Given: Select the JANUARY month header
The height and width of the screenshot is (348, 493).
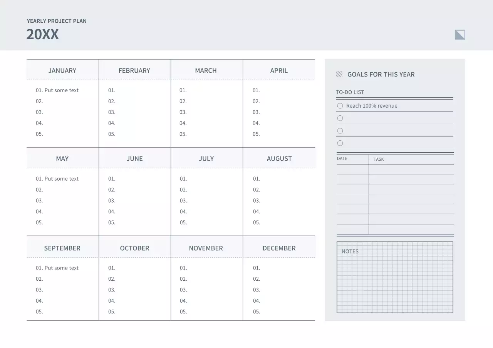Looking at the screenshot, I should [x=62, y=70].
